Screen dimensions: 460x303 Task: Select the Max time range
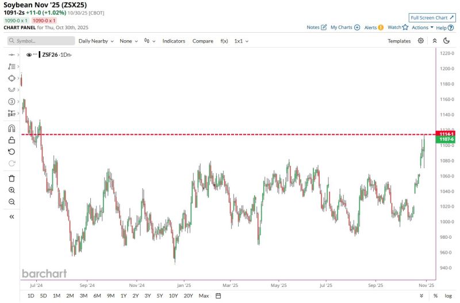click(x=204, y=296)
